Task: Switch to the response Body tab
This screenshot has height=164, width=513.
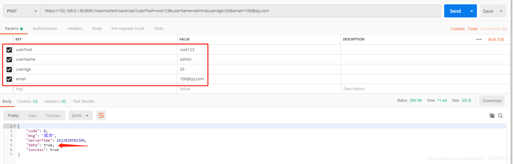Action: pyautogui.click(x=7, y=101)
